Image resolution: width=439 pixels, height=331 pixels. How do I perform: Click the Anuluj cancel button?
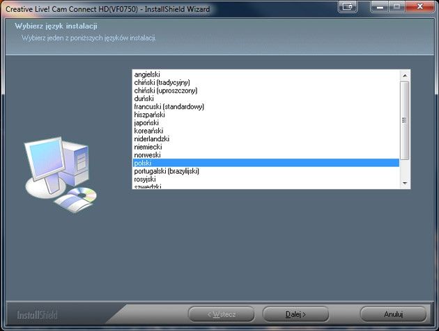[x=393, y=314]
